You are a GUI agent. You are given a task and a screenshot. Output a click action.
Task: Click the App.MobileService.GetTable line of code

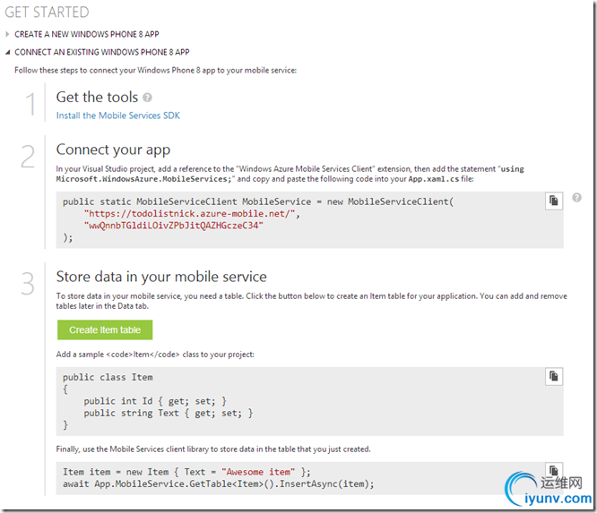219,484
